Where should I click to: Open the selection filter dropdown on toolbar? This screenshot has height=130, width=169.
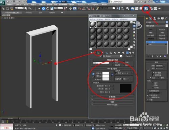(x=19, y=8)
